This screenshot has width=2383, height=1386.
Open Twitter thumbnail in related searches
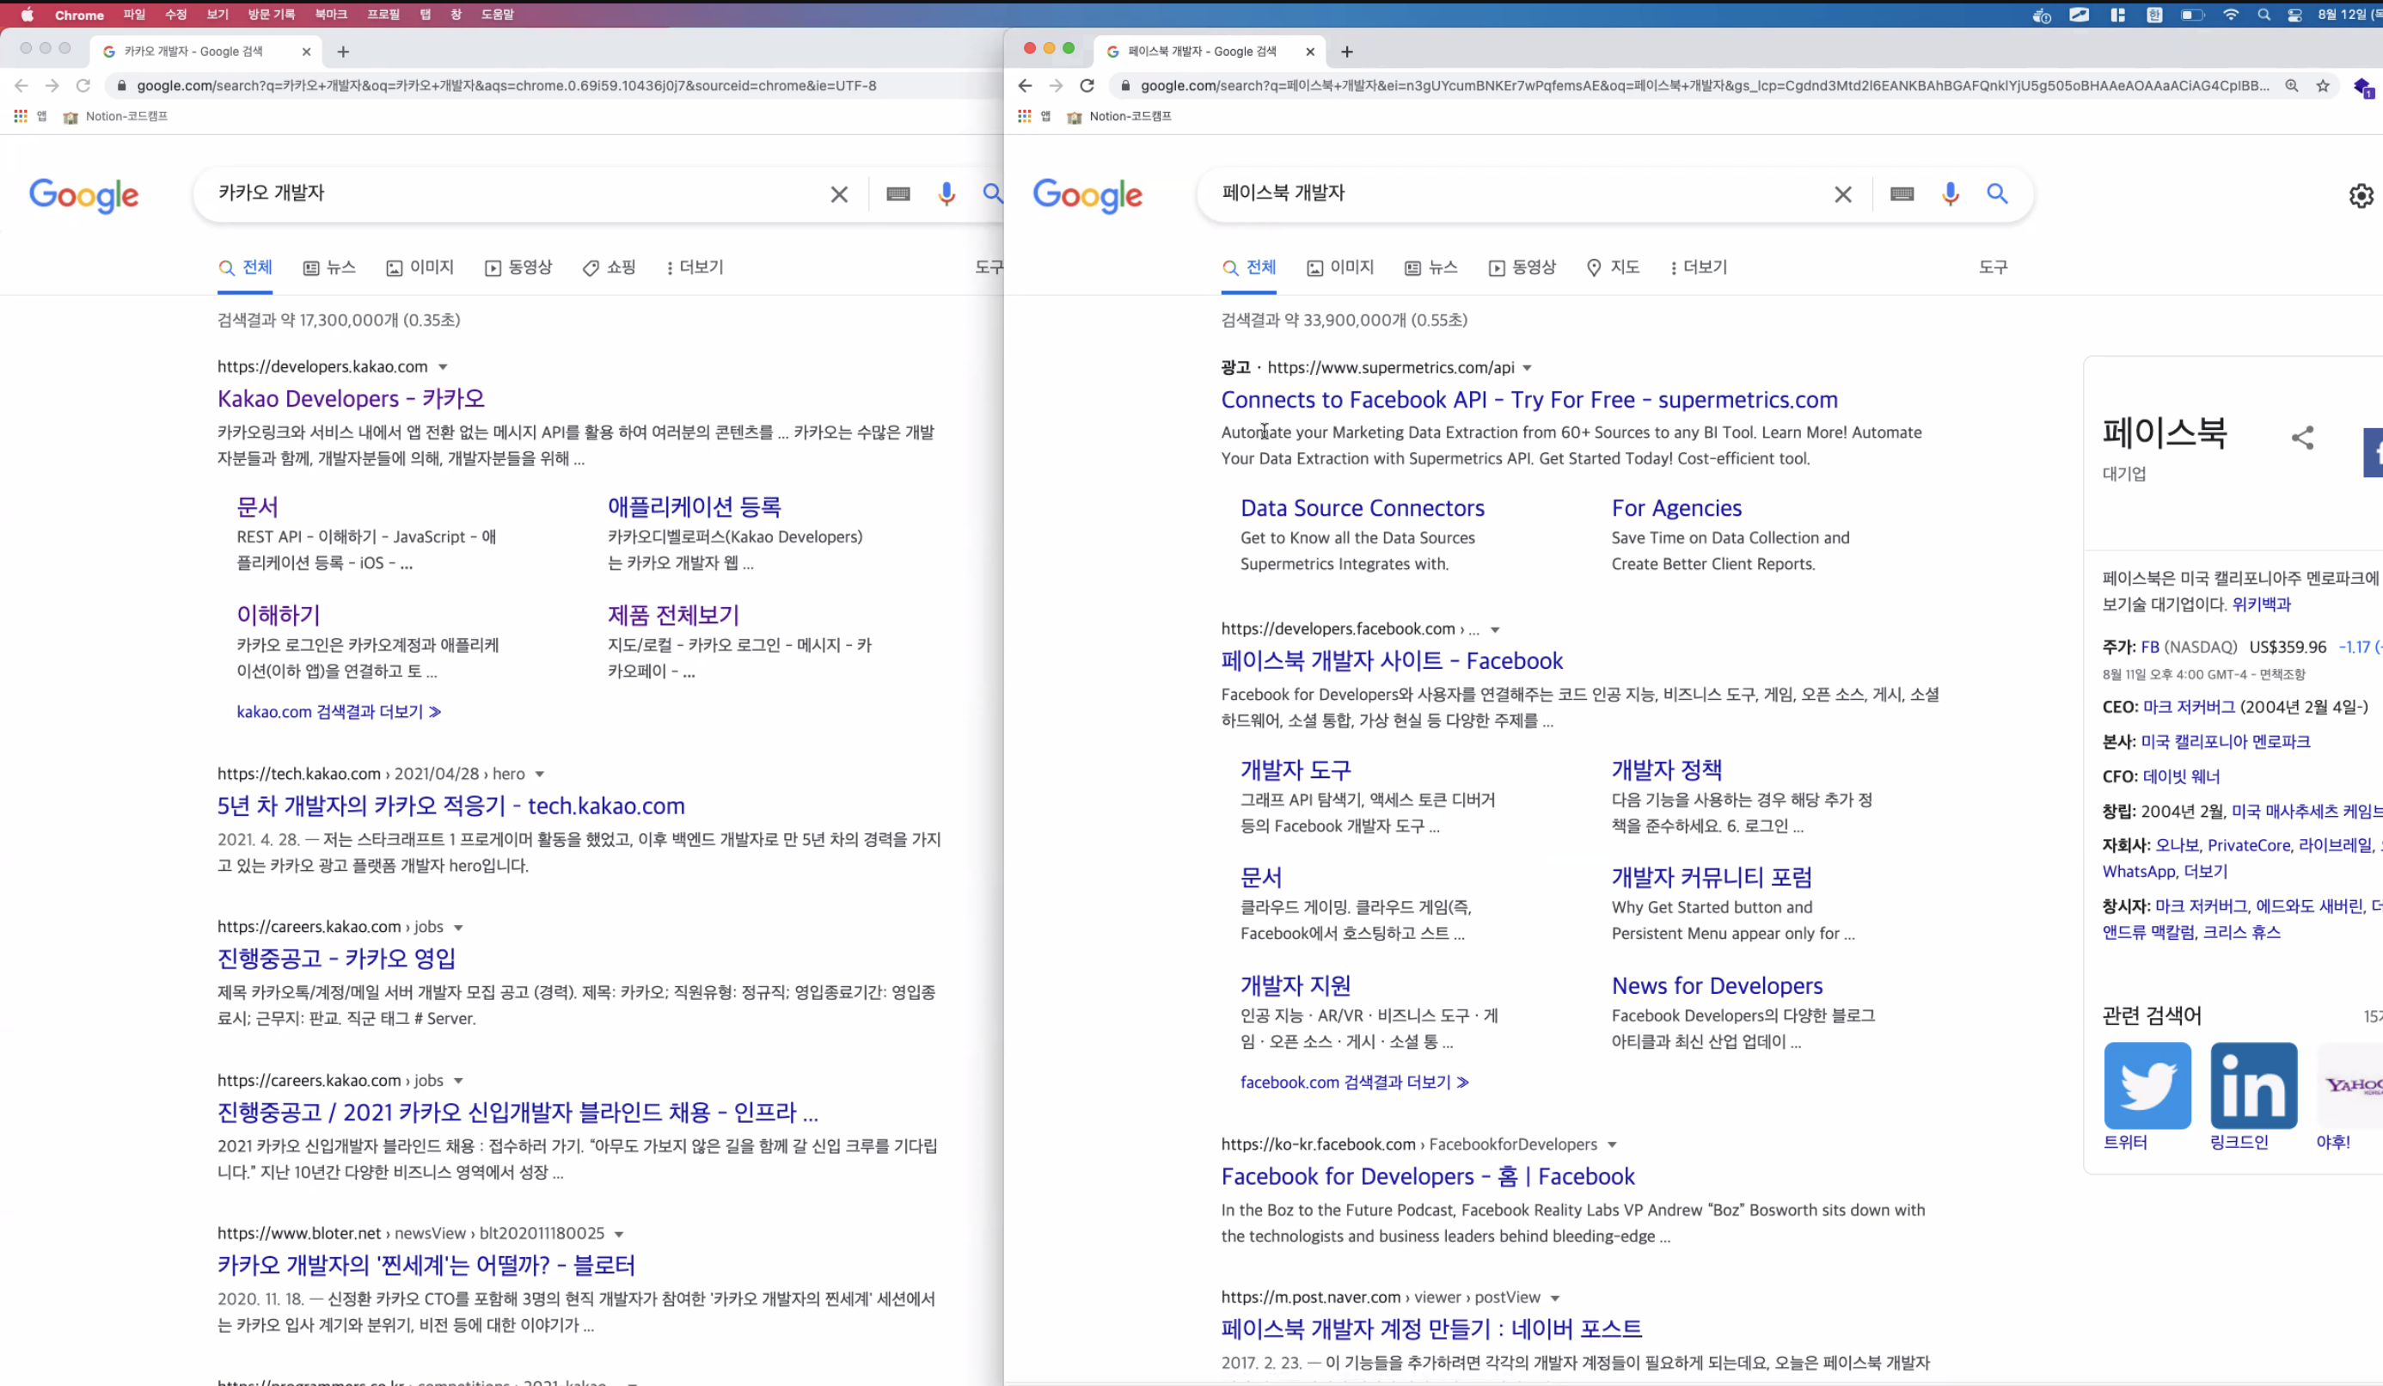point(2147,1085)
